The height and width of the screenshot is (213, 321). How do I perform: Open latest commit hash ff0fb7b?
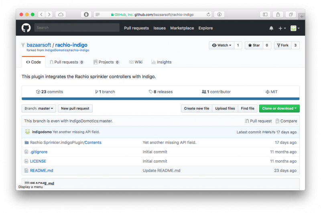269,132
